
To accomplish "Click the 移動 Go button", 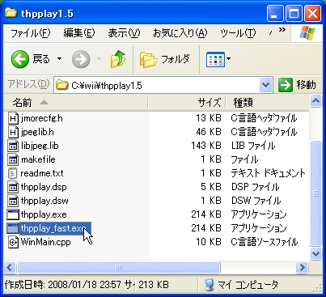I will tap(297, 85).
